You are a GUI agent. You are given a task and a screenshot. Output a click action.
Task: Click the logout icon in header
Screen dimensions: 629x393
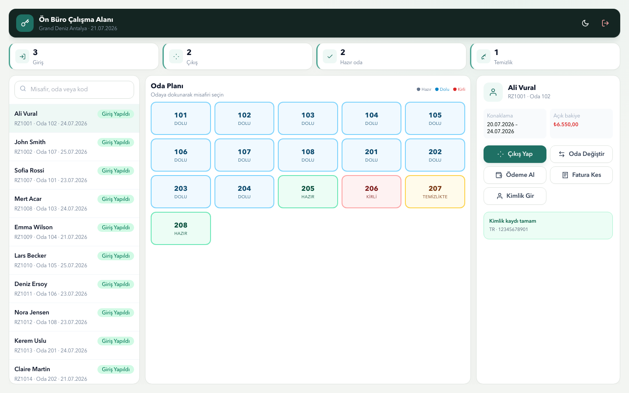(x=605, y=23)
